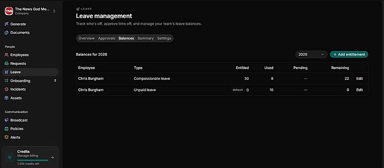Click the Documents sidebar icon
This screenshot has width=384, height=168.
(6, 32)
